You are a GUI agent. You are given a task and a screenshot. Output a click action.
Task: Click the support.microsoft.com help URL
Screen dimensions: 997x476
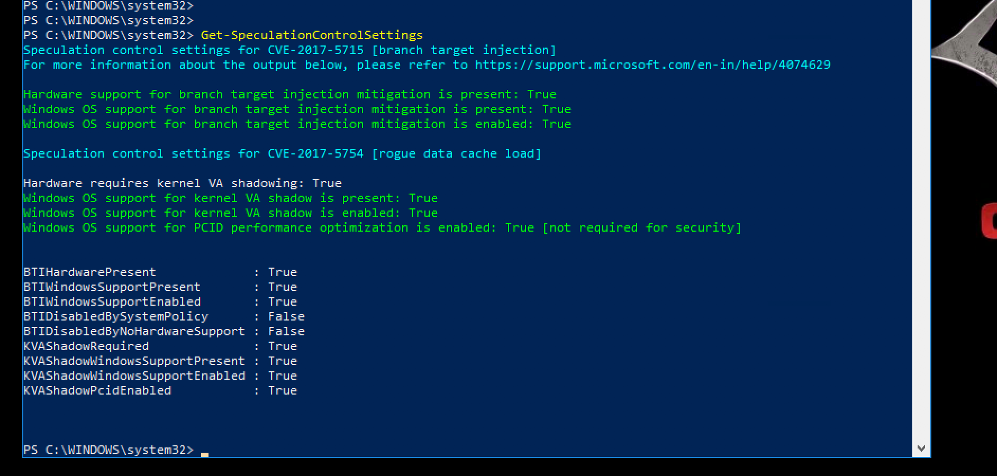[652, 65]
